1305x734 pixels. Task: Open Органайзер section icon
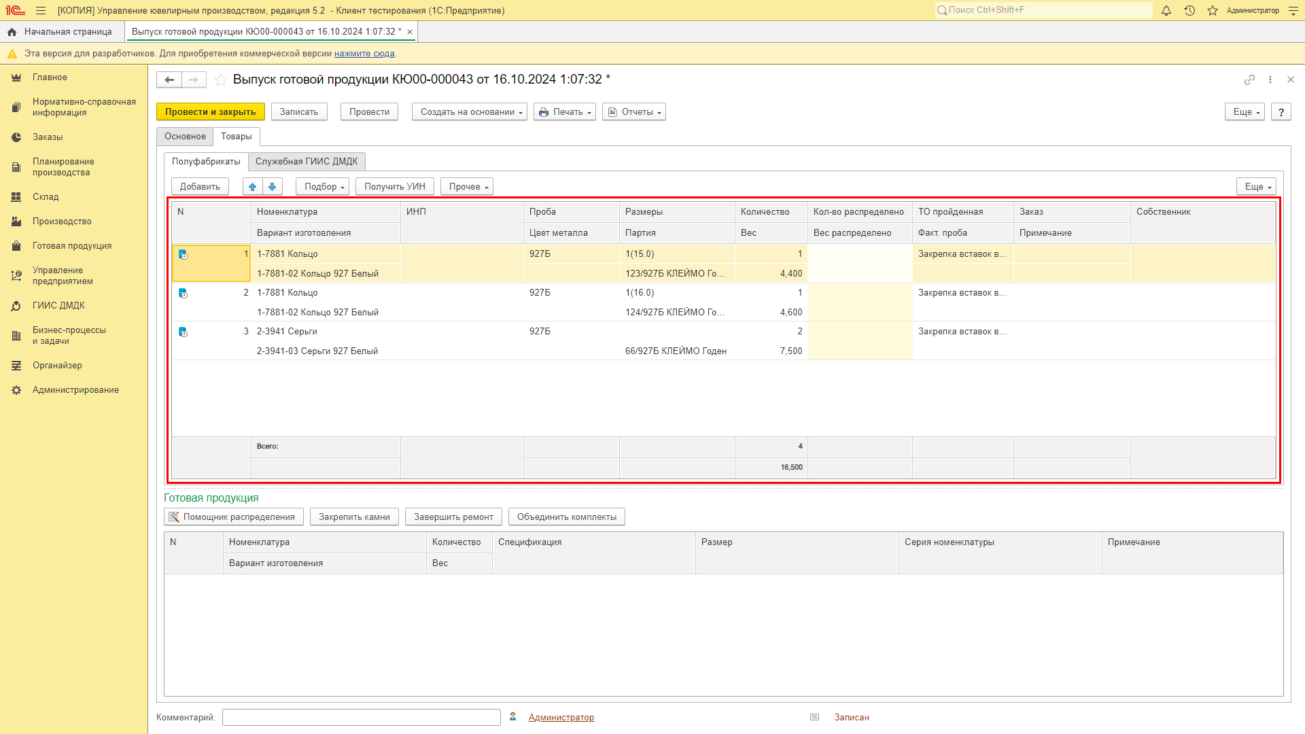16,366
